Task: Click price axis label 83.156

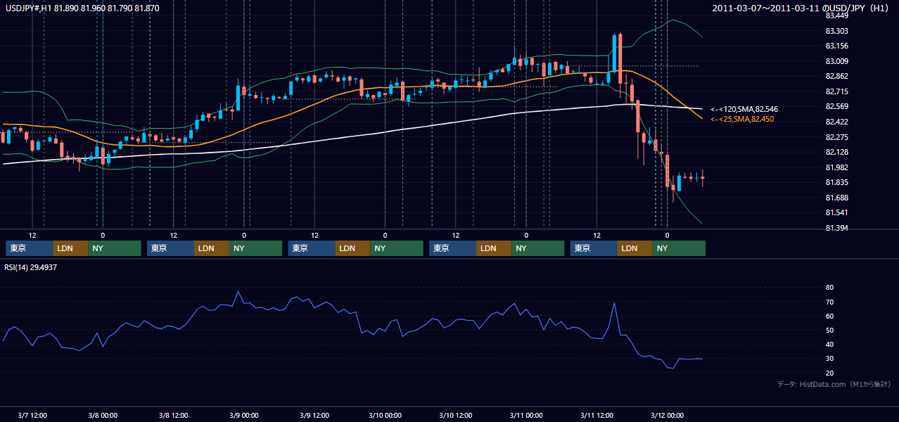Action: point(836,46)
